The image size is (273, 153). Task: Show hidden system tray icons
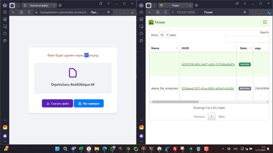(223, 149)
